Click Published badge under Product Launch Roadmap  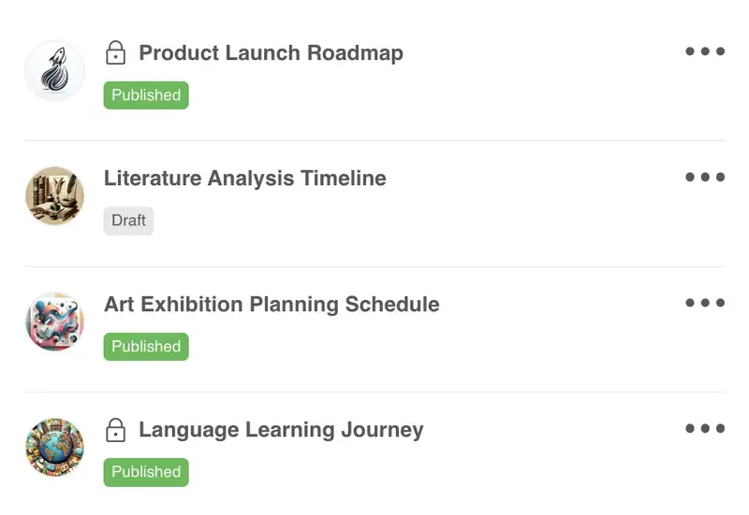(x=146, y=95)
